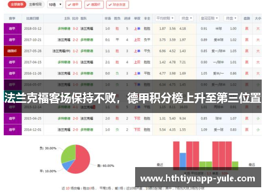Select the date 2014-12-01
Viewport: 266px width, 192px height.
click(32, 130)
